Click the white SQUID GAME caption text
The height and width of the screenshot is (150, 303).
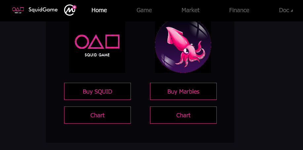coord(97,55)
